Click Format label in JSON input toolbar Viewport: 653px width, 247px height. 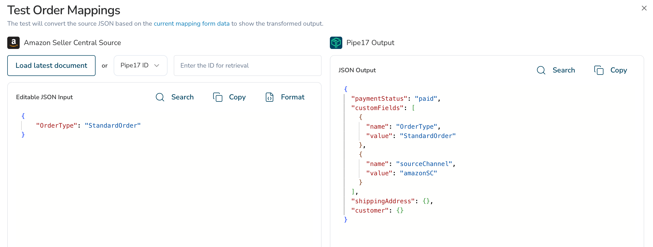pyautogui.click(x=293, y=97)
